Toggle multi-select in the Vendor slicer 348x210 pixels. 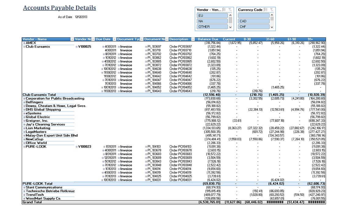[x=224, y=9]
